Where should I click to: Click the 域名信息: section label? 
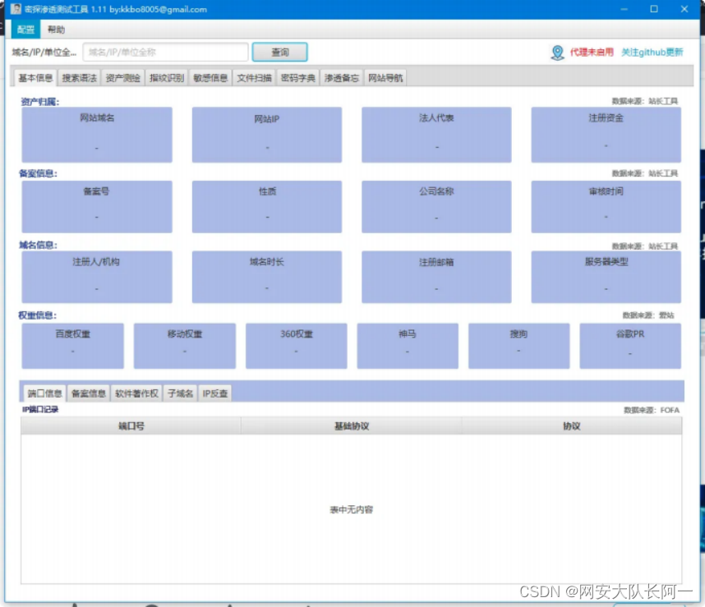[38, 245]
